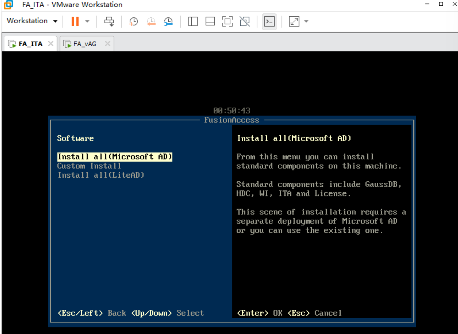Close the FA_ITA tab
This screenshot has width=458, height=334.
[x=51, y=43]
